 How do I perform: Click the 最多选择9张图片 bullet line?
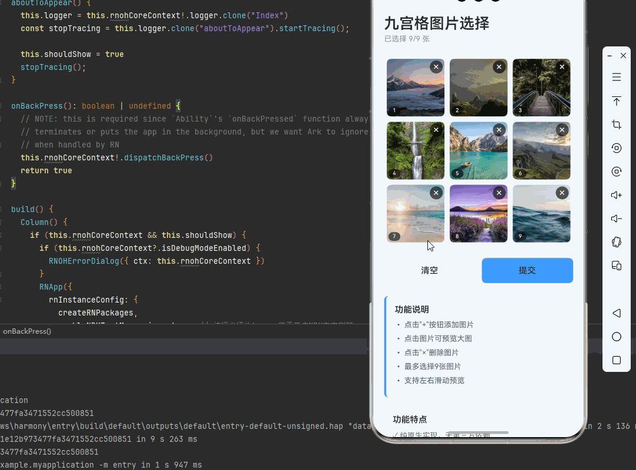pos(433,367)
